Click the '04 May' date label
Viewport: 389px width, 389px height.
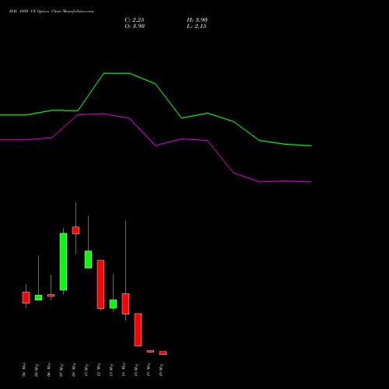click(x=24, y=370)
